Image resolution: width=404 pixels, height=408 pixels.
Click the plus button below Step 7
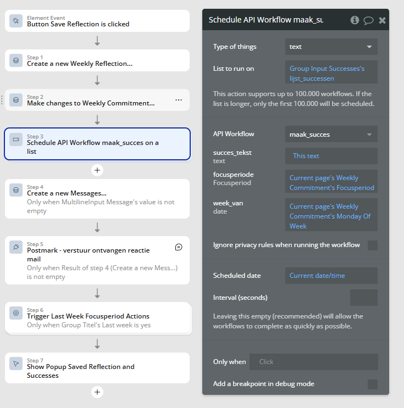(97, 392)
